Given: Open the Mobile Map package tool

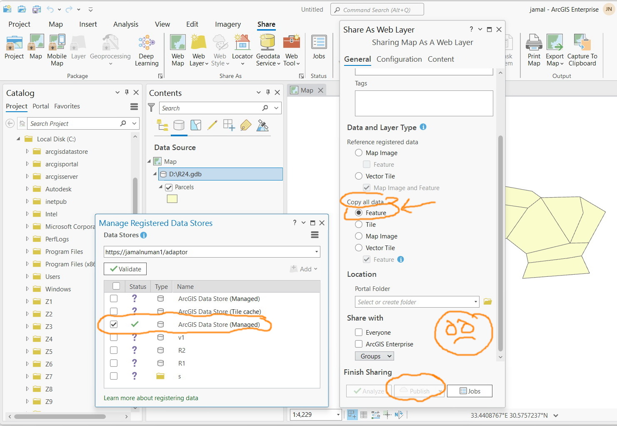Looking at the screenshot, I should coord(57,50).
